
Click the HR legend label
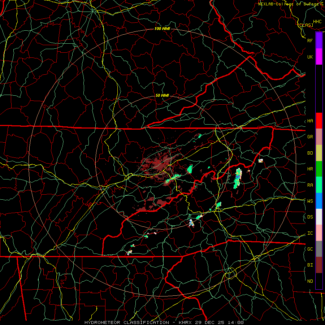[310, 169]
